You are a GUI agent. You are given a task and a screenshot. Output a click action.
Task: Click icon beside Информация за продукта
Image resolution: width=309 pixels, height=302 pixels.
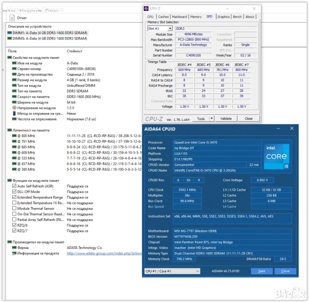tap(14, 253)
